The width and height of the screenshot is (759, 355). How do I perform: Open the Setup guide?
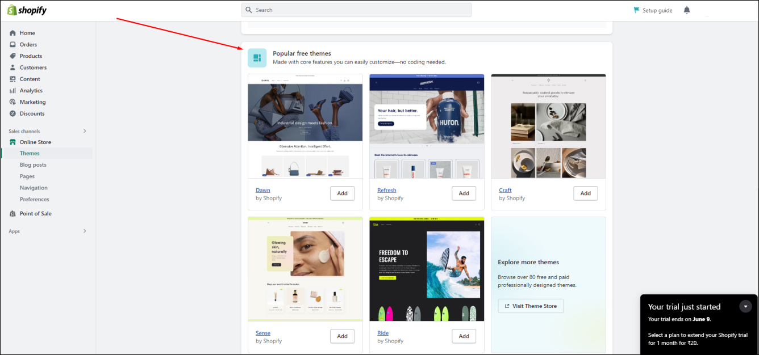653,10
